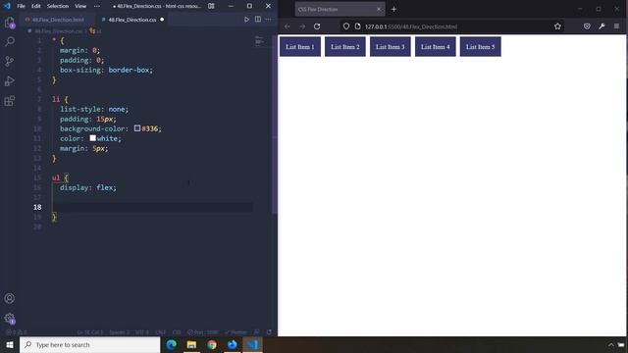Click the feedback icon in the status bar
The height and width of the screenshot is (353, 628).
257,332
